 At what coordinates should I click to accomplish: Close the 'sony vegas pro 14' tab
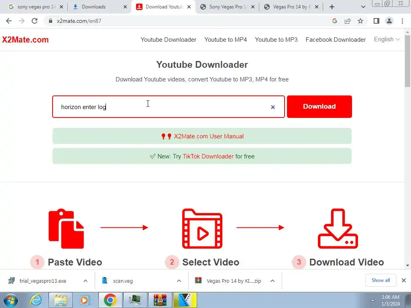61,7
